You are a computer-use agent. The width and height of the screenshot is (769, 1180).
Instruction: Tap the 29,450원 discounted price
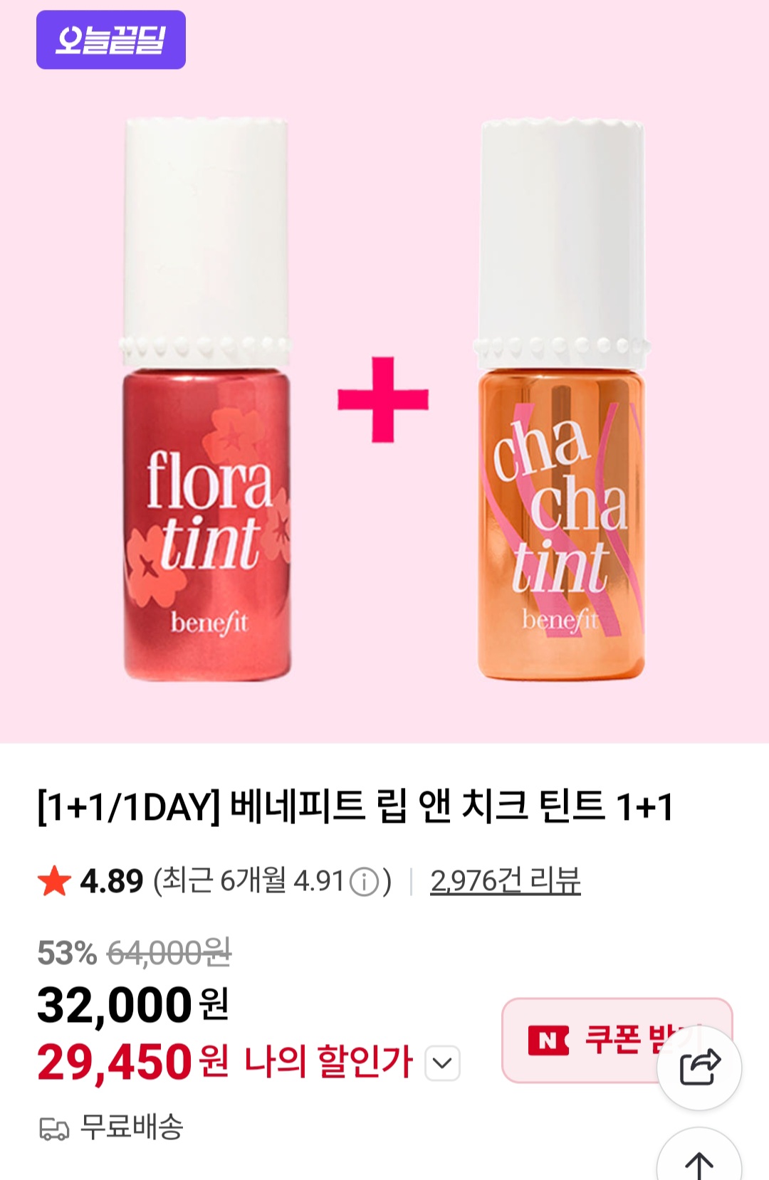coord(133,1062)
